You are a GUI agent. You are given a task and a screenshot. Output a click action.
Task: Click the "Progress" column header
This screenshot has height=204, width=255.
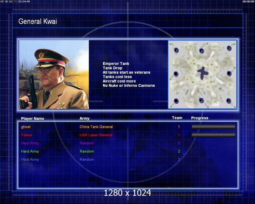pyautogui.click(x=200, y=118)
